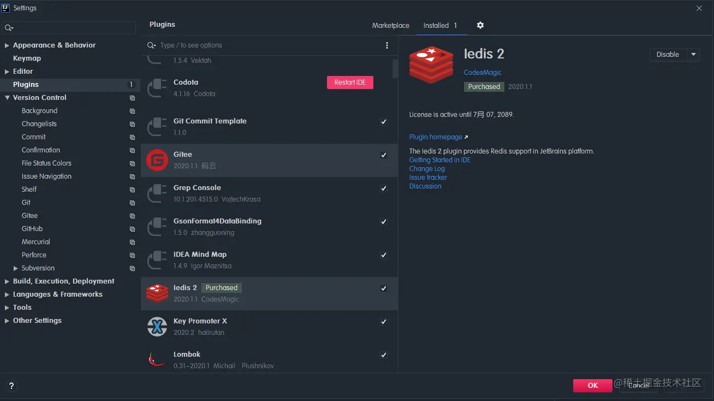Expand Build, Execution, Deployment
The width and height of the screenshot is (714, 401).
7,281
